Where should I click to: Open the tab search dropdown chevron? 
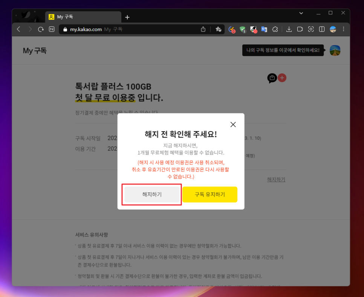pos(301,13)
